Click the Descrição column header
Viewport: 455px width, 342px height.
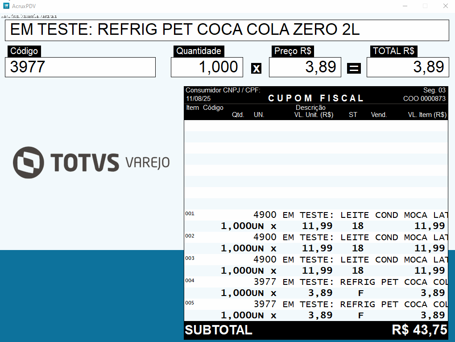pyautogui.click(x=310, y=108)
